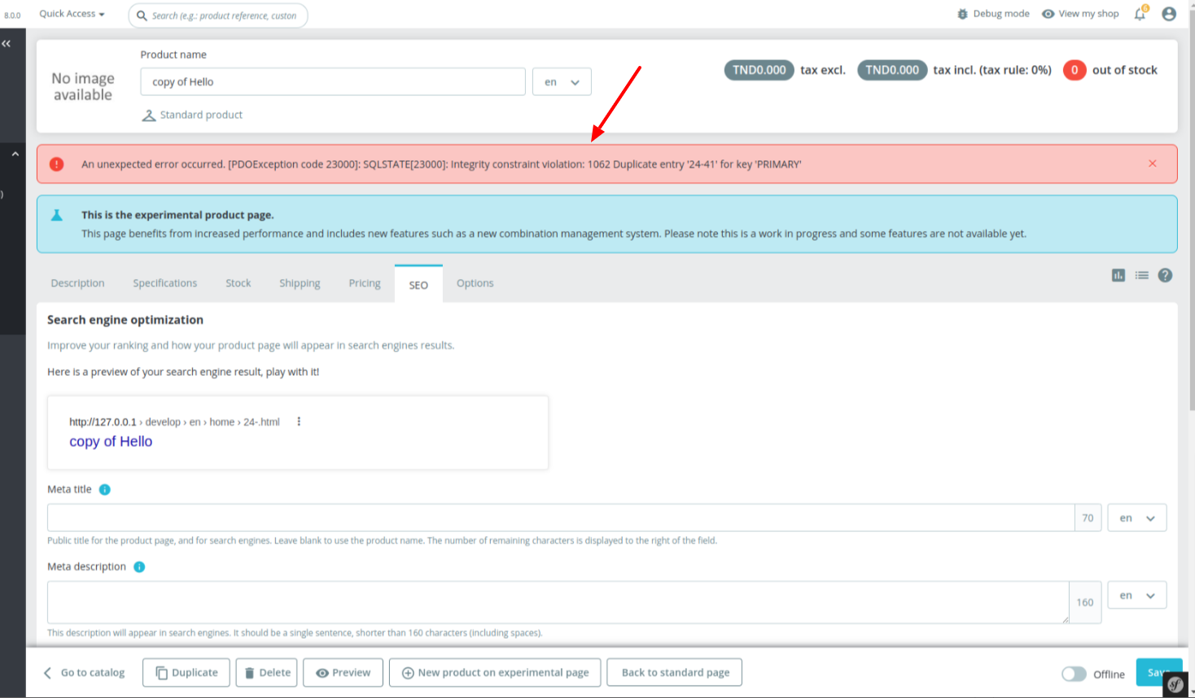Switch to the Pricing tab

[x=364, y=283]
